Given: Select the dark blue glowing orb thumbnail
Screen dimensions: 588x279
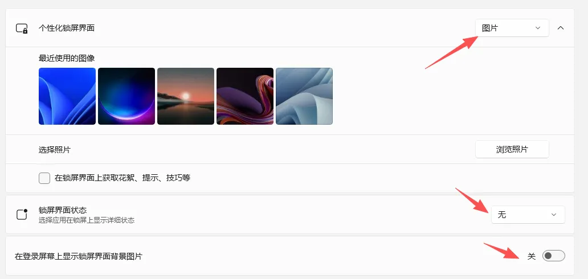Looking at the screenshot, I should (126, 96).
